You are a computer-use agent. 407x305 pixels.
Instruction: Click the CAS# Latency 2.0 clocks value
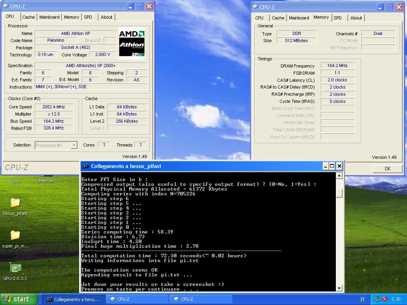coord(337,80)
